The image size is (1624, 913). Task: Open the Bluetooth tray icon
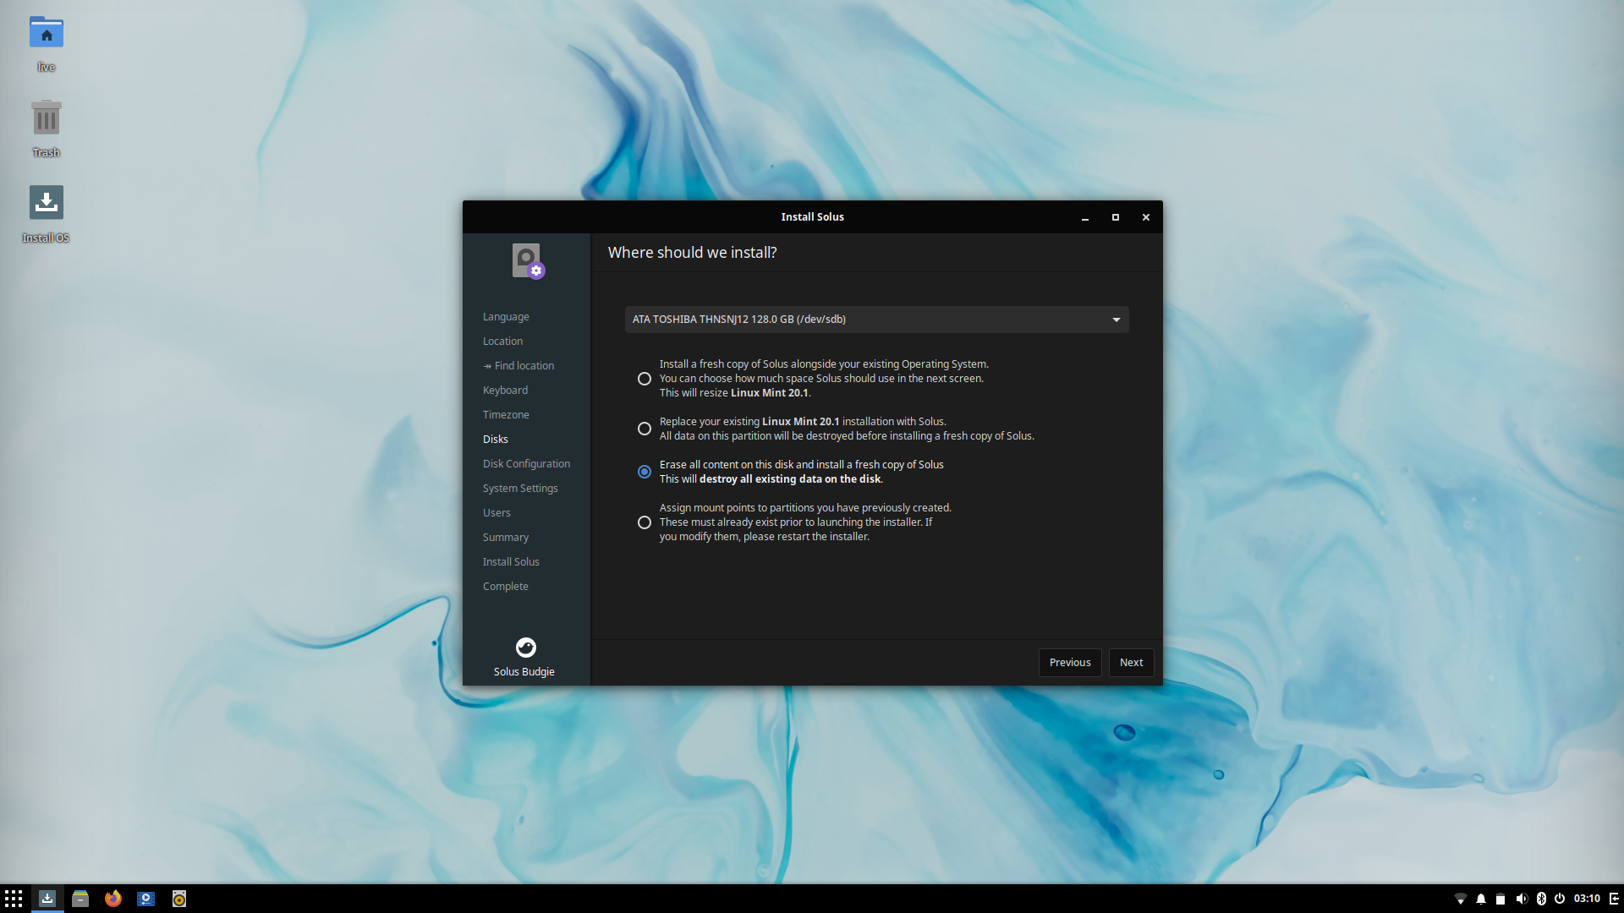1541,899
